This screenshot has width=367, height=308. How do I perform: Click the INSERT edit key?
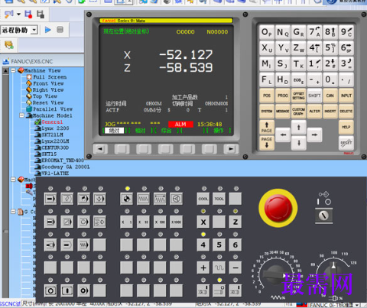[x=330, y=111]
